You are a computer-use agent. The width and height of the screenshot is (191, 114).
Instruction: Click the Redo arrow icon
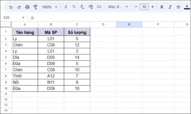19,7
